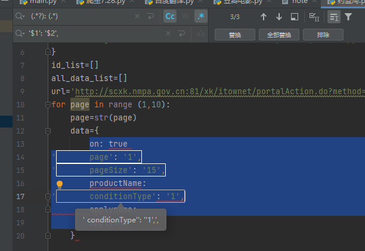
Task: Switch to the 药监局 tab
Action: pyautogui.click(x=347, y=2)
